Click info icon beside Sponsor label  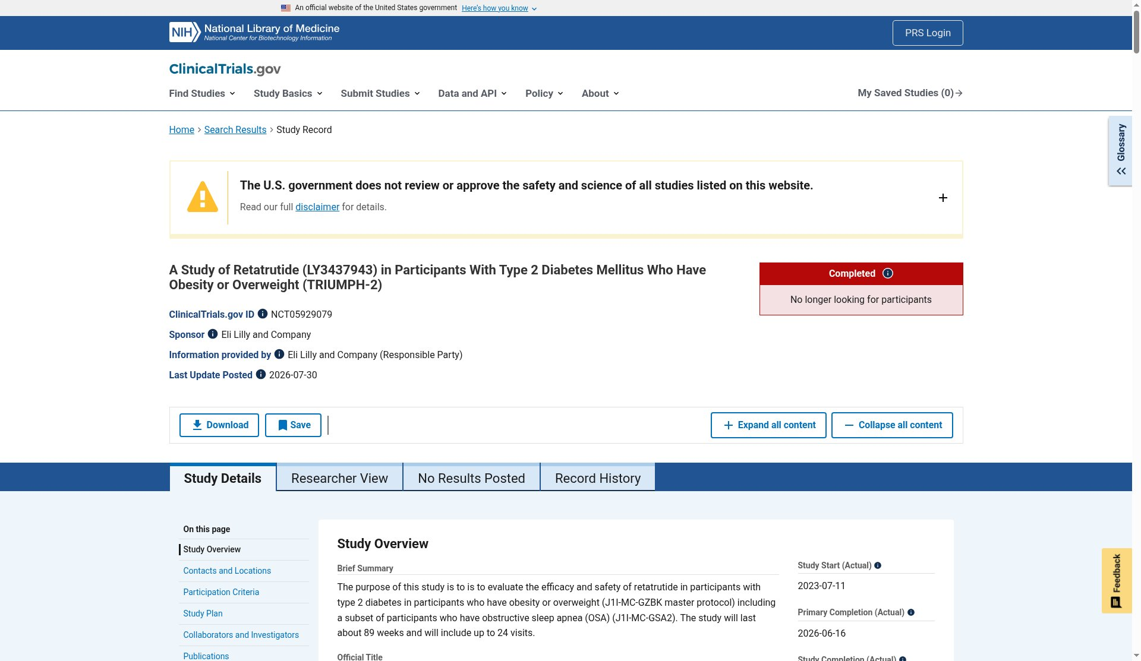click(213, 334)
